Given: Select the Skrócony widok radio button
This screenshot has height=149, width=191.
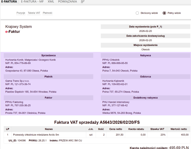Looking at the screenshot, I should (138, 13).
